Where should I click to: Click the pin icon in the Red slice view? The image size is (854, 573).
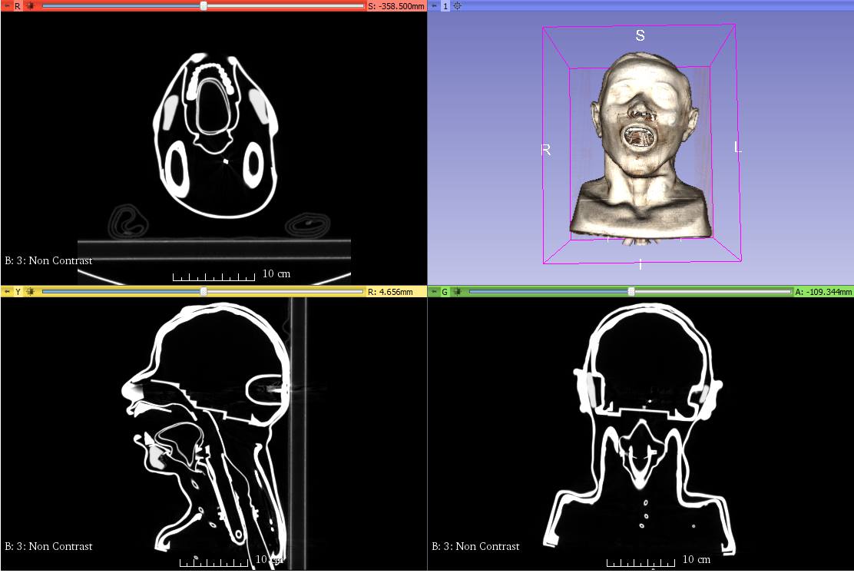point(6,5)
